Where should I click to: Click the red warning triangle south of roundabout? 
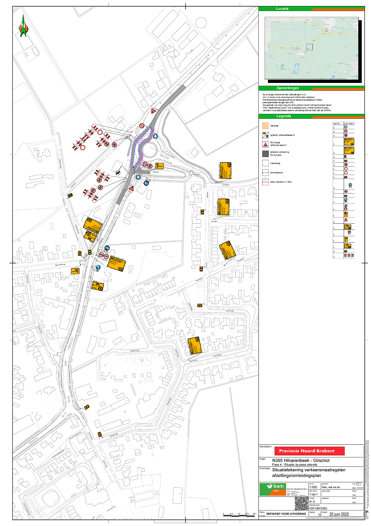131,188
